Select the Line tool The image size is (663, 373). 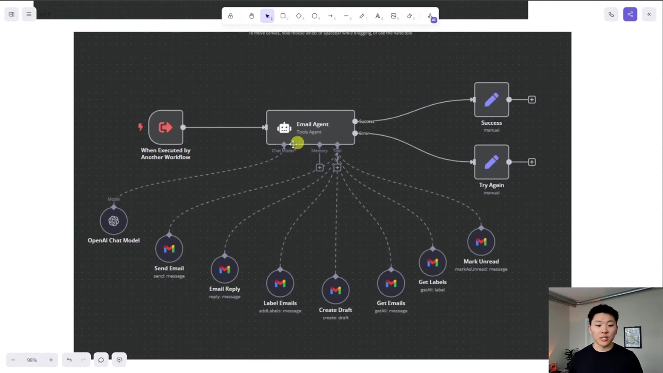[346, 16]
